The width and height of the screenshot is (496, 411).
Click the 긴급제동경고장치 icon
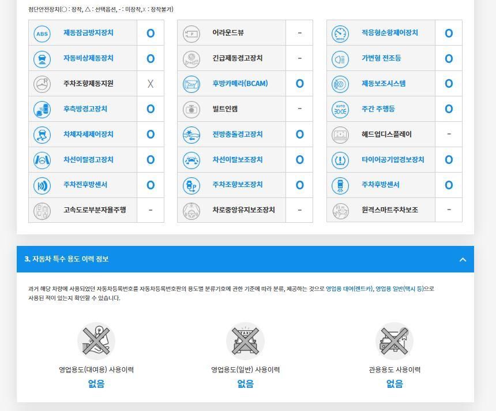[x=191, y=59]
